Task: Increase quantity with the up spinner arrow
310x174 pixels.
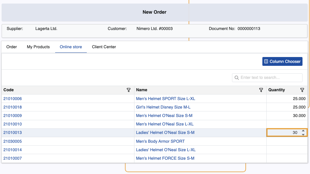Action: click(x=303, y=131)
